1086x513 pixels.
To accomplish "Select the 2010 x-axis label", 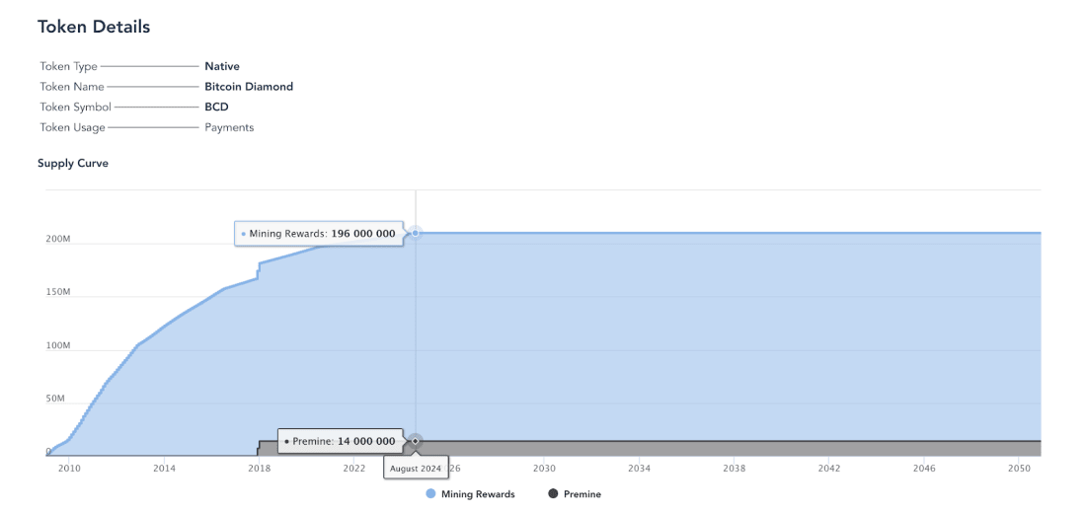I will [x=69, y=468].
